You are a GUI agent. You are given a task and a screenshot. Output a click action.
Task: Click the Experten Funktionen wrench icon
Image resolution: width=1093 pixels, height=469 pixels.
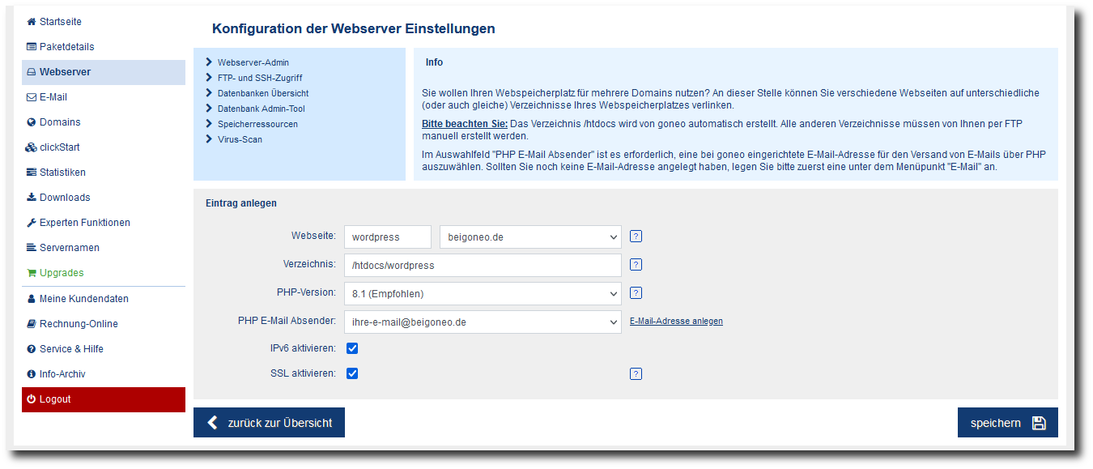(x=32, y=223)
